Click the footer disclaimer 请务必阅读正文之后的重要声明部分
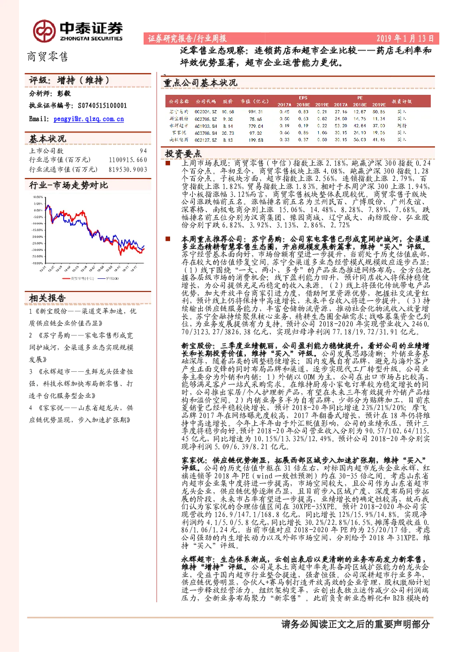 tap(356, 624)
